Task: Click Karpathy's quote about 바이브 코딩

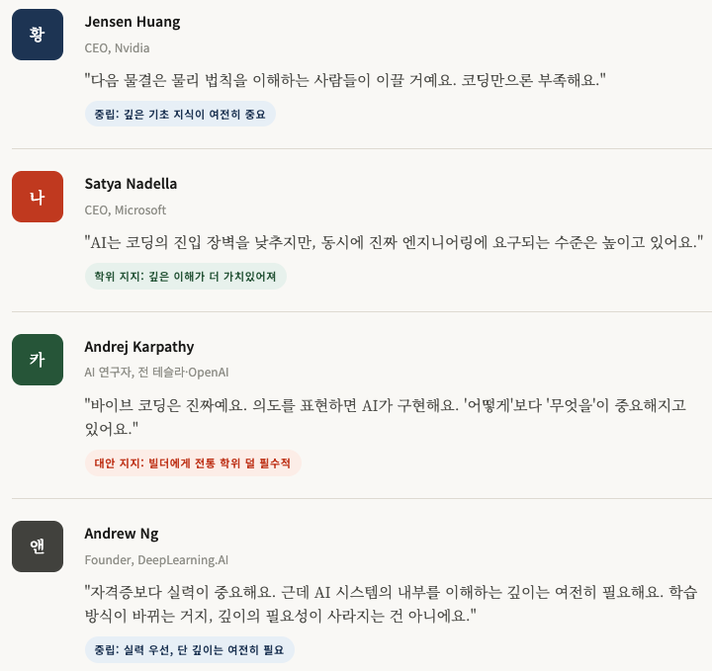Action: coord(386,416)
